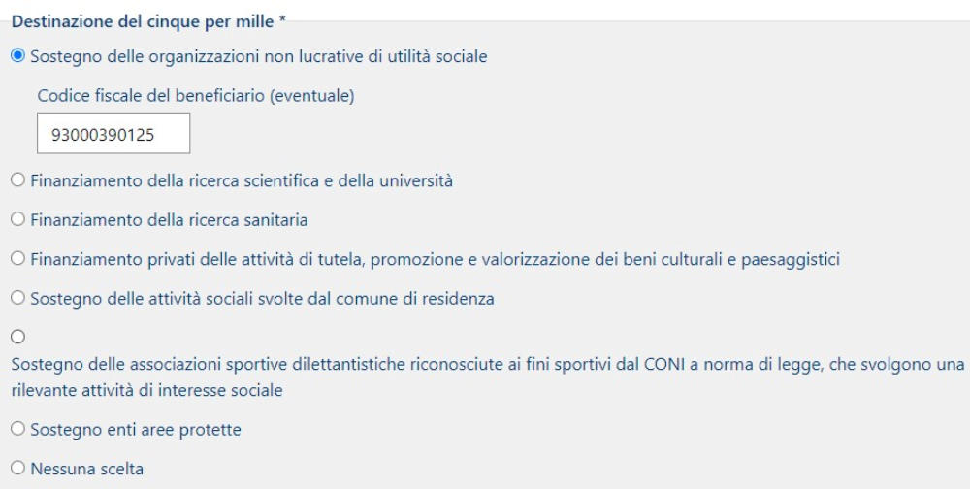Click the 'Sostegno delle attività sociali svolte dal comune' label
This screenshot has width=970, height=489.
point(262,300)
